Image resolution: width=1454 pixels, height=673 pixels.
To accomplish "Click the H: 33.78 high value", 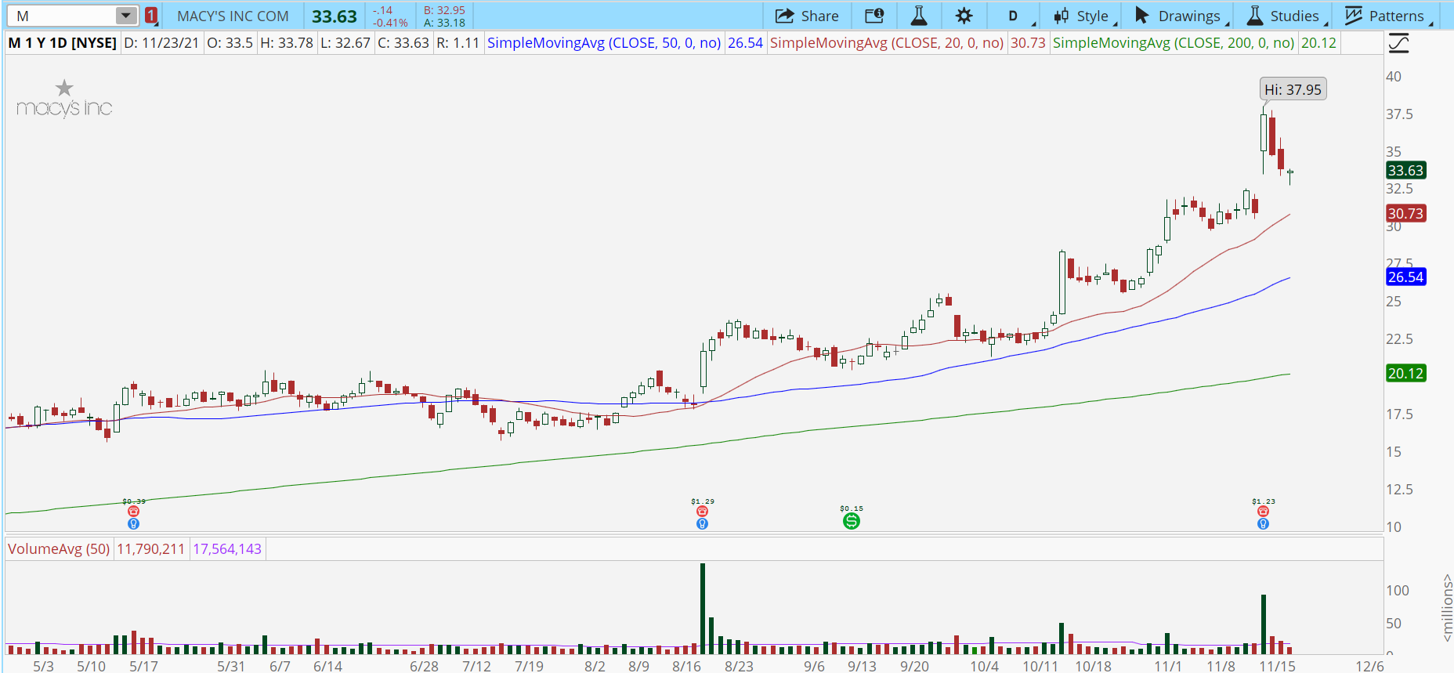I will coord(287,43).
